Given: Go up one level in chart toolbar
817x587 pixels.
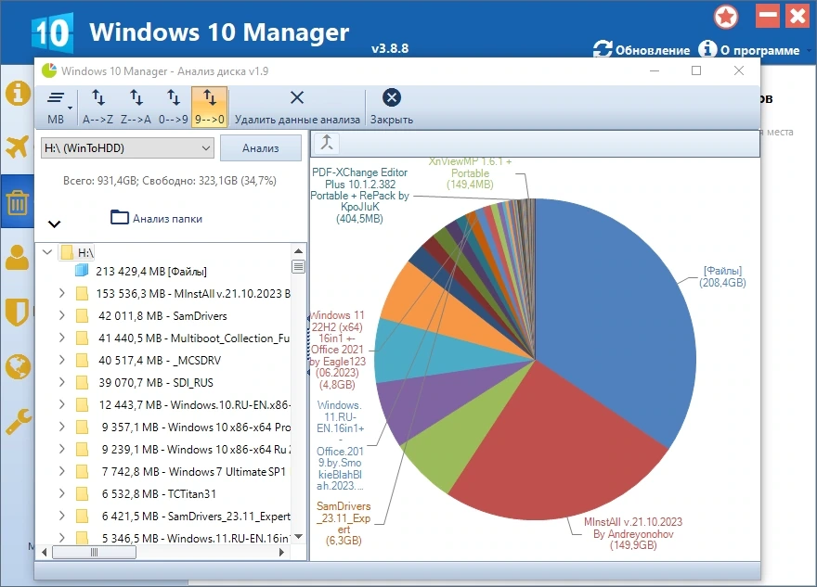Looking at the screenshot, I should 327,143.
